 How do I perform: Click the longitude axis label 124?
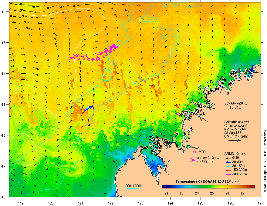171,203
